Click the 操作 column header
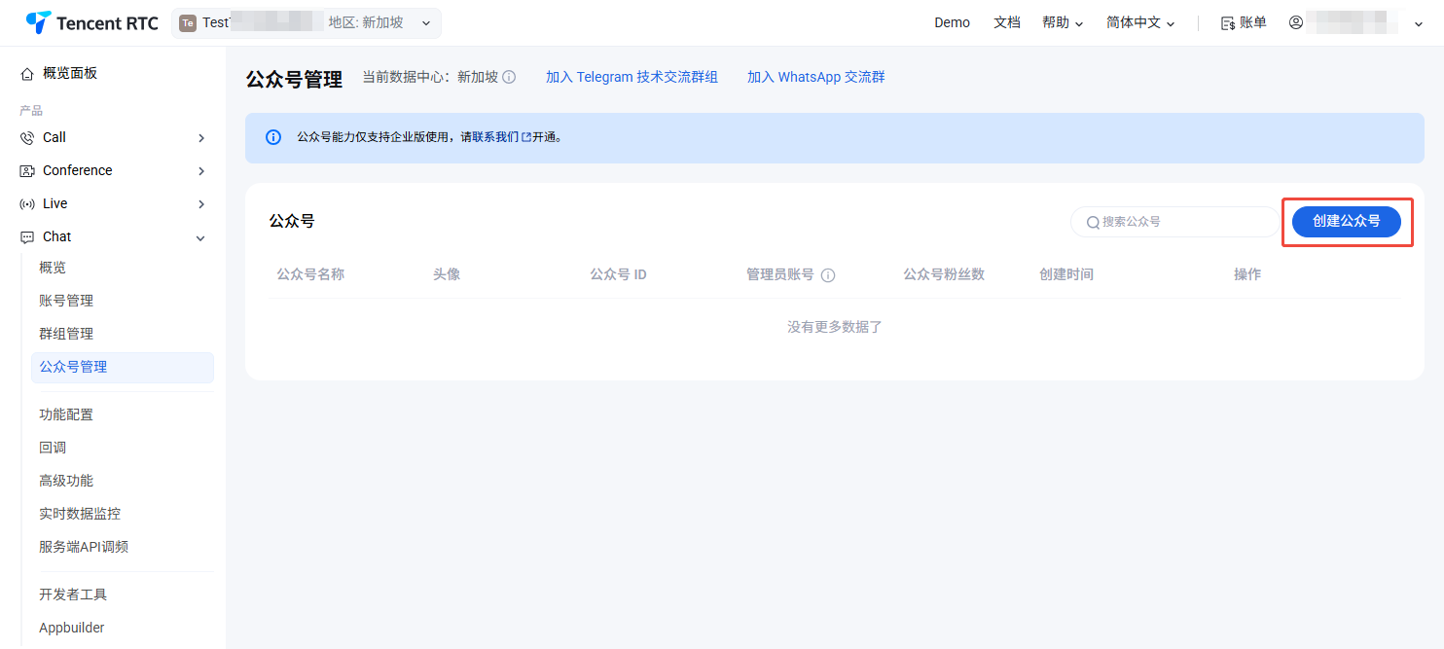The width and height of the screenshot is (1444, 649). [x=1247, y=274]
